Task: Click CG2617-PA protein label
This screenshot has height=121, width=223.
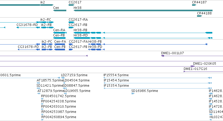Action: pos(78,42)
